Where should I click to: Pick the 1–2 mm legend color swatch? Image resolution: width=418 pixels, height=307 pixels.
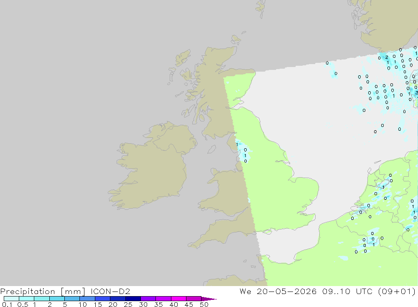tap(42, 299)
